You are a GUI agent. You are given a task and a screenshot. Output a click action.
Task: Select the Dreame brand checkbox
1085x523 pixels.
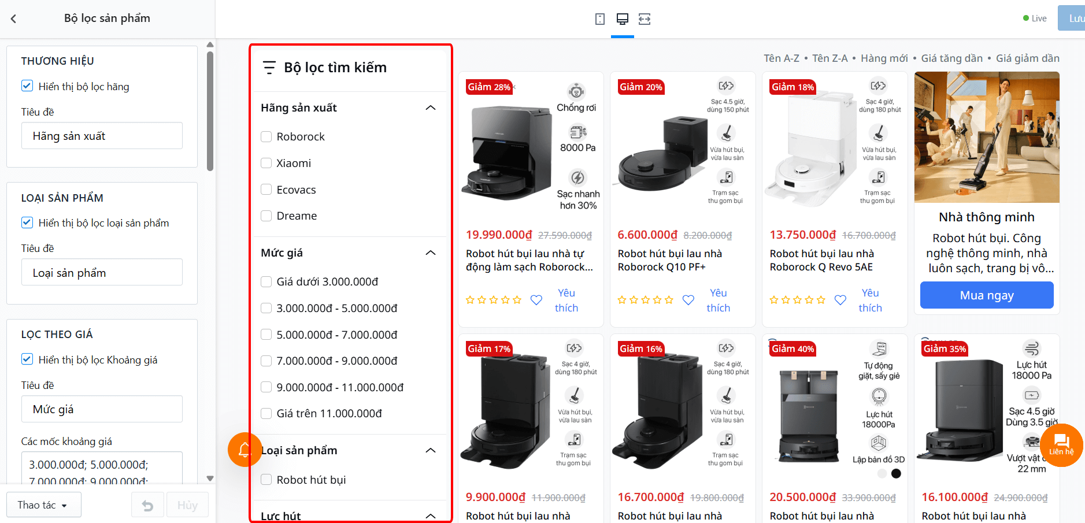click(x=266, y=216)
